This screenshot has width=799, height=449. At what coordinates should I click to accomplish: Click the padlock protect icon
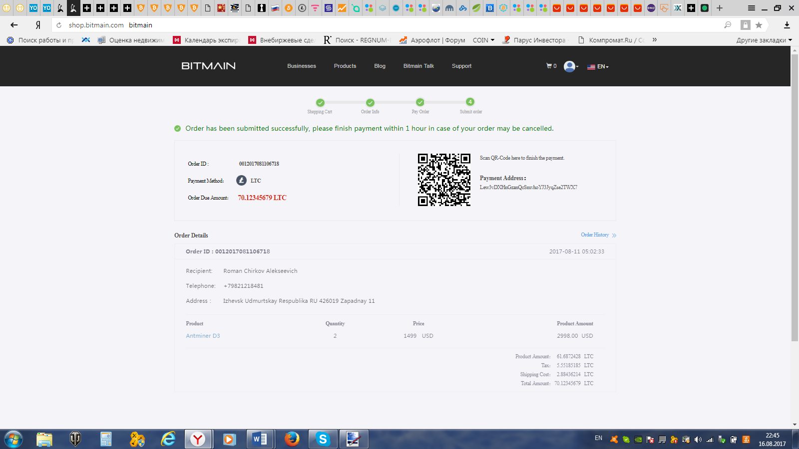(x=745, y=25)
